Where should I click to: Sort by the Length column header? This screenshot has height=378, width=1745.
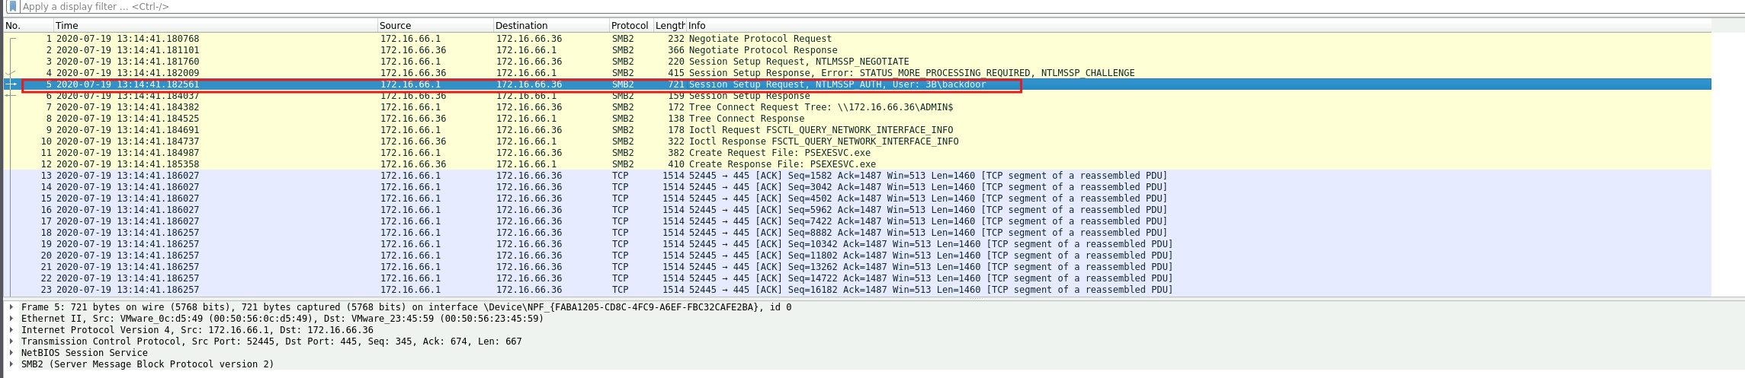670,25
